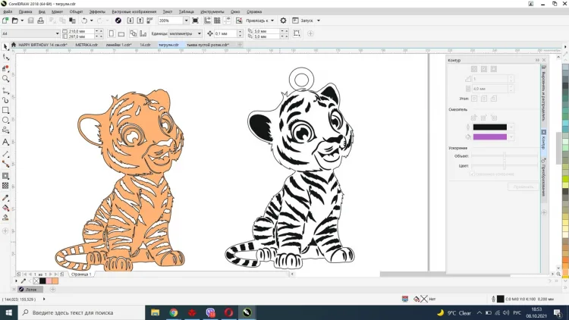The height and width of the screenshot is (320, 569).
Task: Open the A4 page size dropdown
Action: [x=57, y=33]
